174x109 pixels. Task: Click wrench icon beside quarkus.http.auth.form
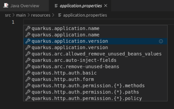click(28, 79)
